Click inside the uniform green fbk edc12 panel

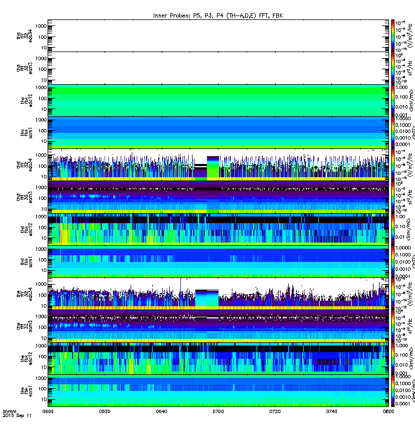pos(218,100)
